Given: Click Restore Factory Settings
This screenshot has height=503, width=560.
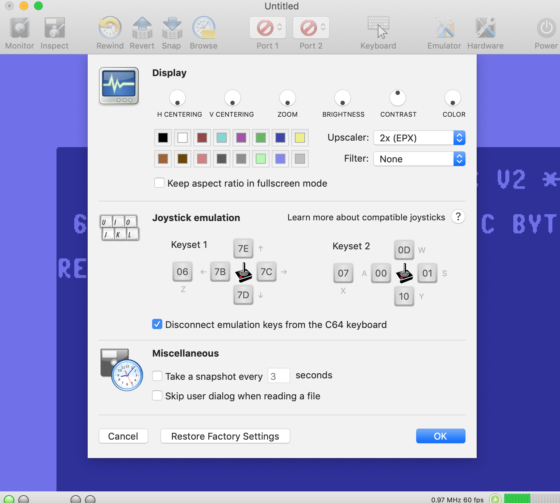Looking at the screenshot, I should tap(225, 436).
